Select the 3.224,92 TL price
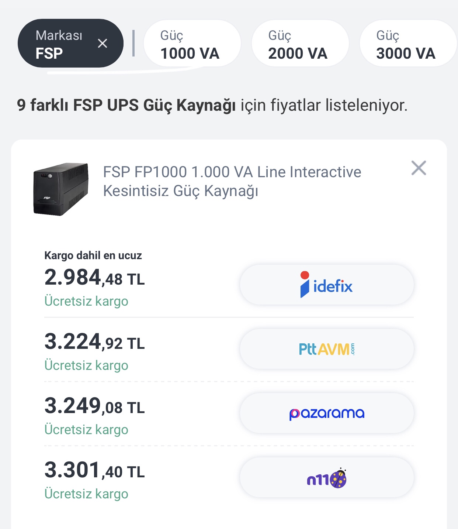This screenshot has width=458, height=529. [x=94, y=342]
